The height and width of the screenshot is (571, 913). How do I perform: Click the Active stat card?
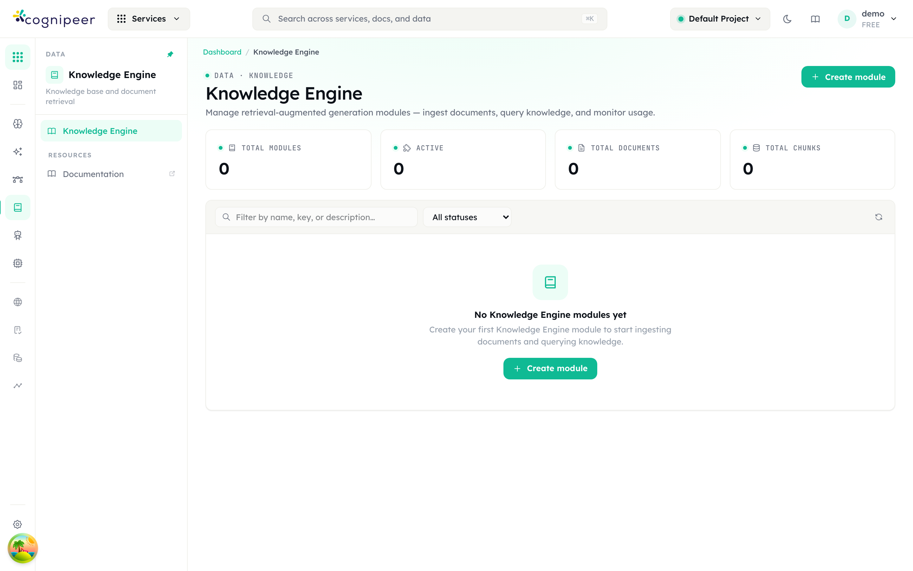[463, 160]
